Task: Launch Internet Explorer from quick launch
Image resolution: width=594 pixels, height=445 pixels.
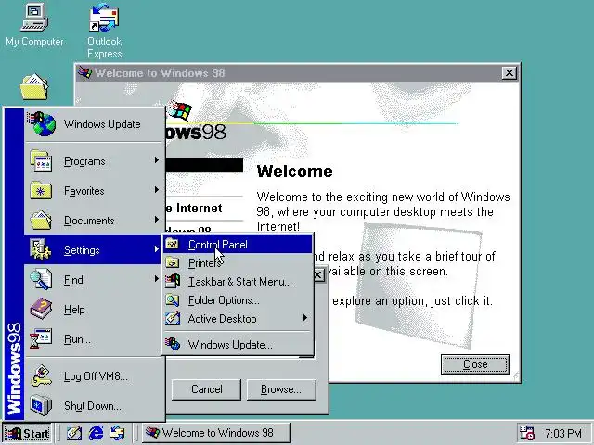Action: coord(96,433)
